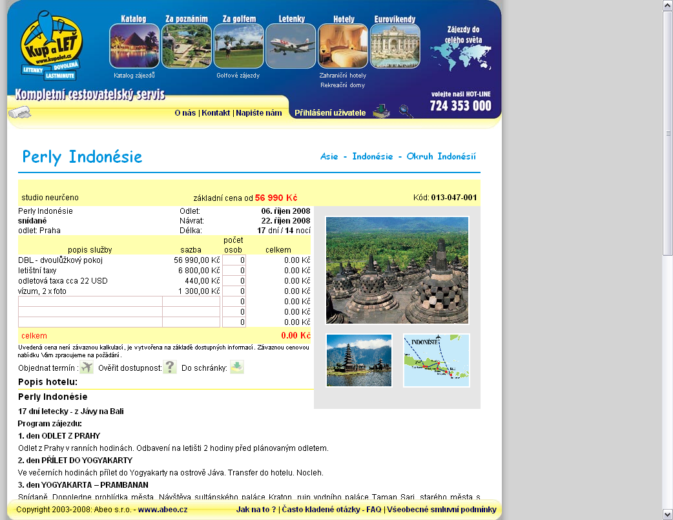The width and height of the screenshot is (673, 520).
Task: Click the add to clipboard tray icon
Action: point(237,368)
